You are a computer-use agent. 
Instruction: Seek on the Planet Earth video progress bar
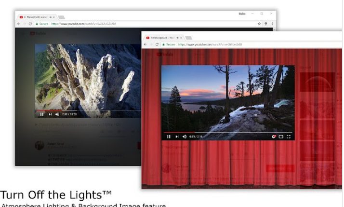(89, 110)
